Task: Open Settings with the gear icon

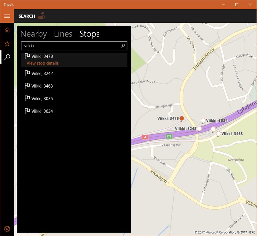Action: pyautogui.click(x=7, y=229)
